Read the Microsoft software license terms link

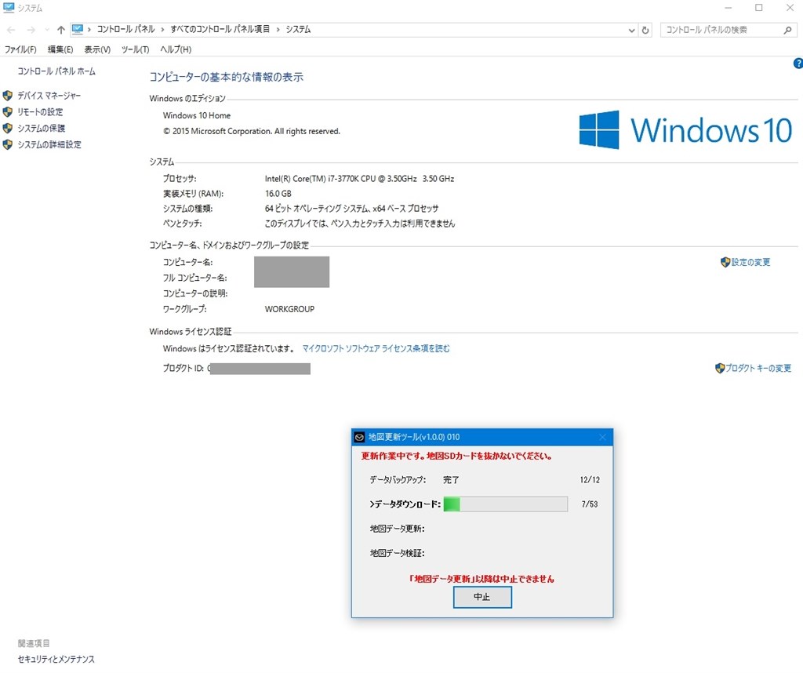[x=376, y=349]
